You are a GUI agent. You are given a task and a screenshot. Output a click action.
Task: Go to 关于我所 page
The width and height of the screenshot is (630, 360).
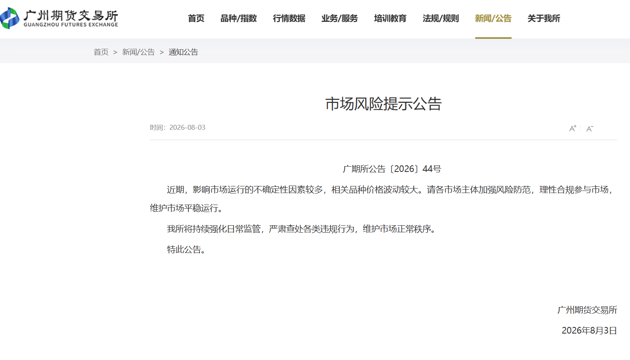(544, 18)
